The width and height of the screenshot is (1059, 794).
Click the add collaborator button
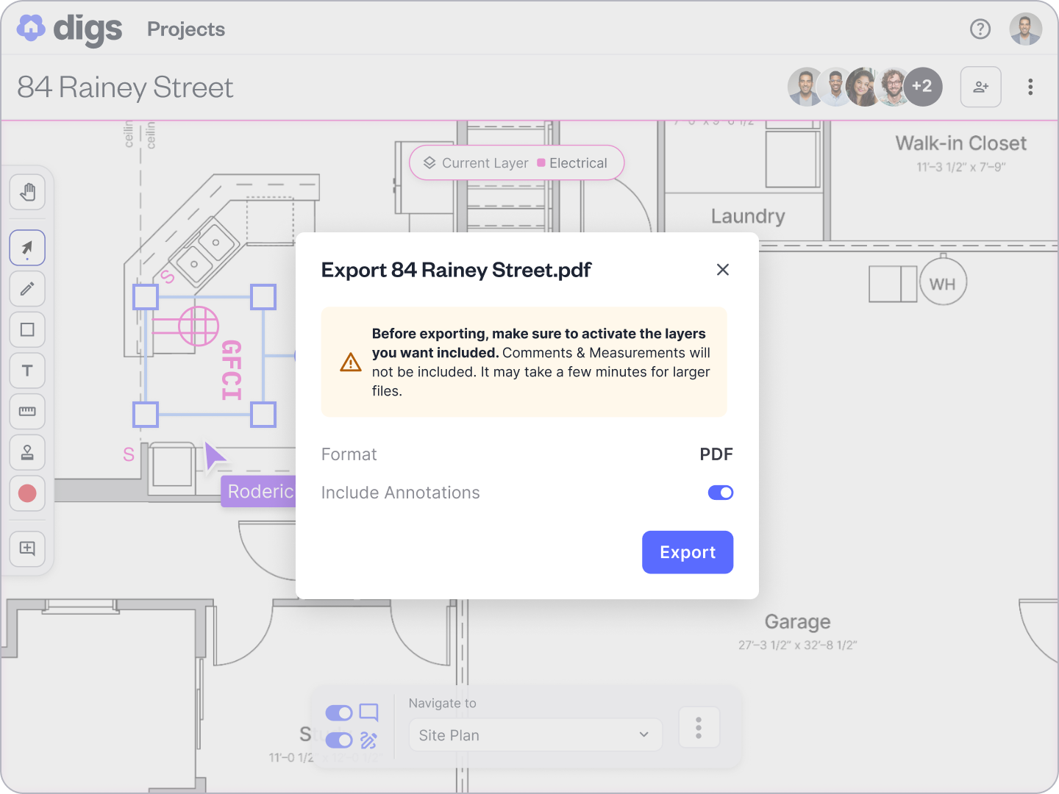tap(981, 87)
